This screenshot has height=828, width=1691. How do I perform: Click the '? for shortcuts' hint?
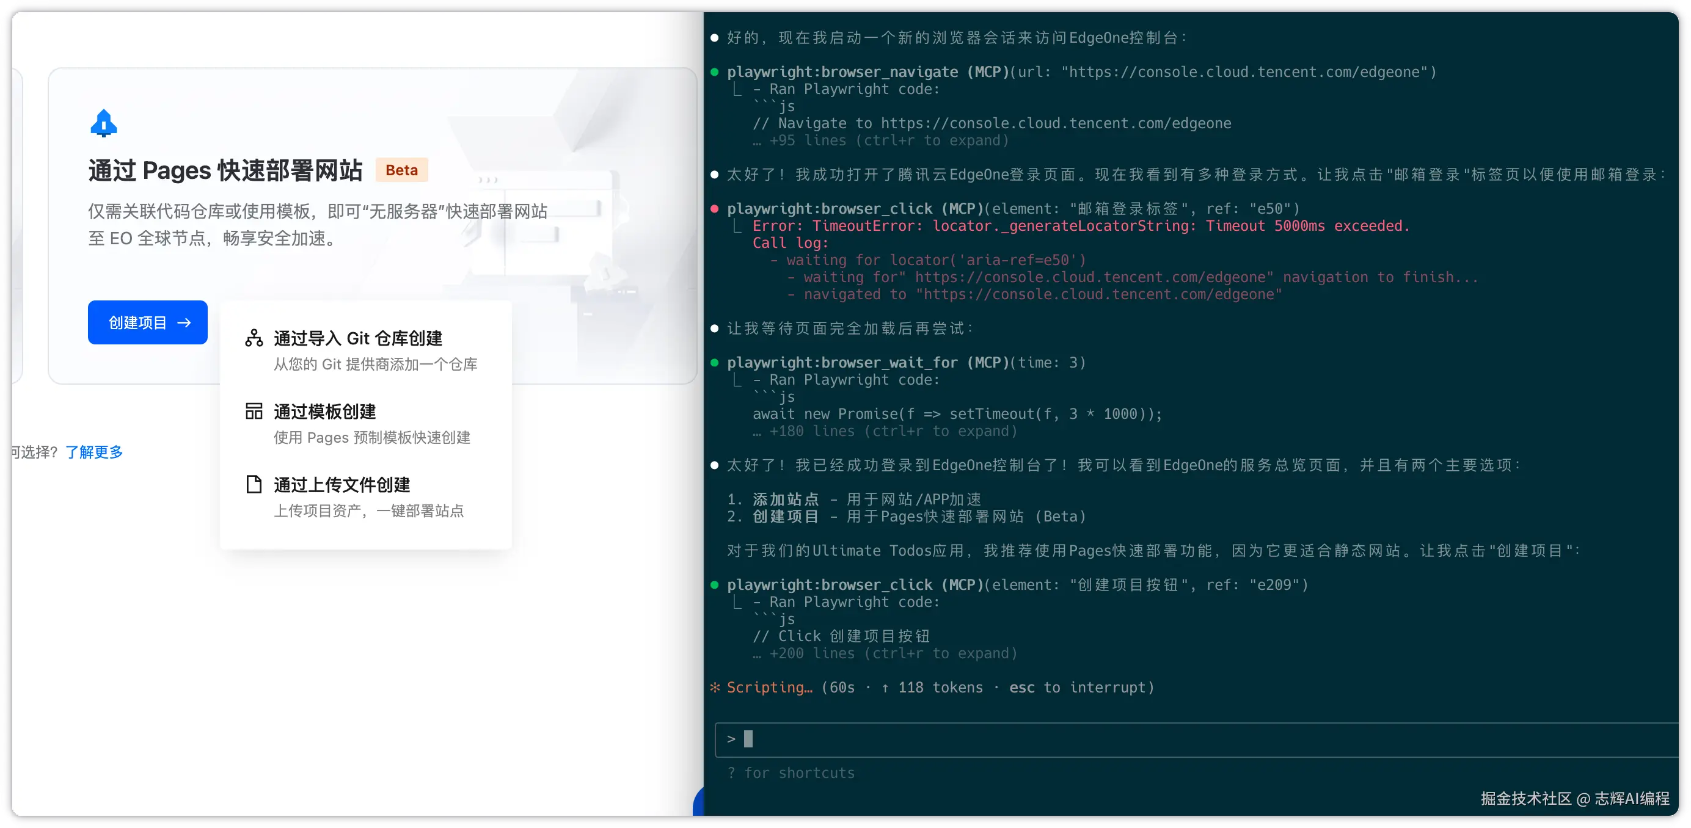[x=791, y=774]
